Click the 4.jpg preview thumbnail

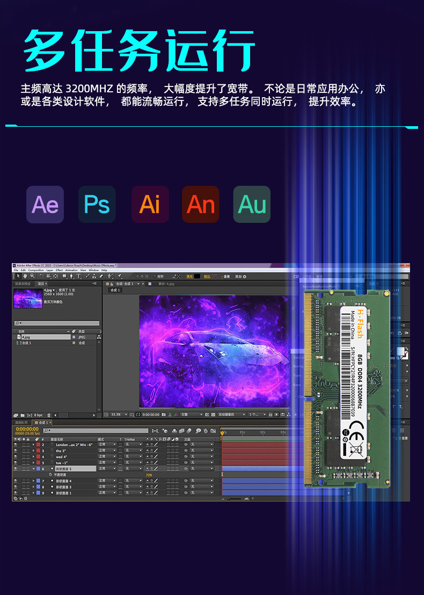pos(28,298)
